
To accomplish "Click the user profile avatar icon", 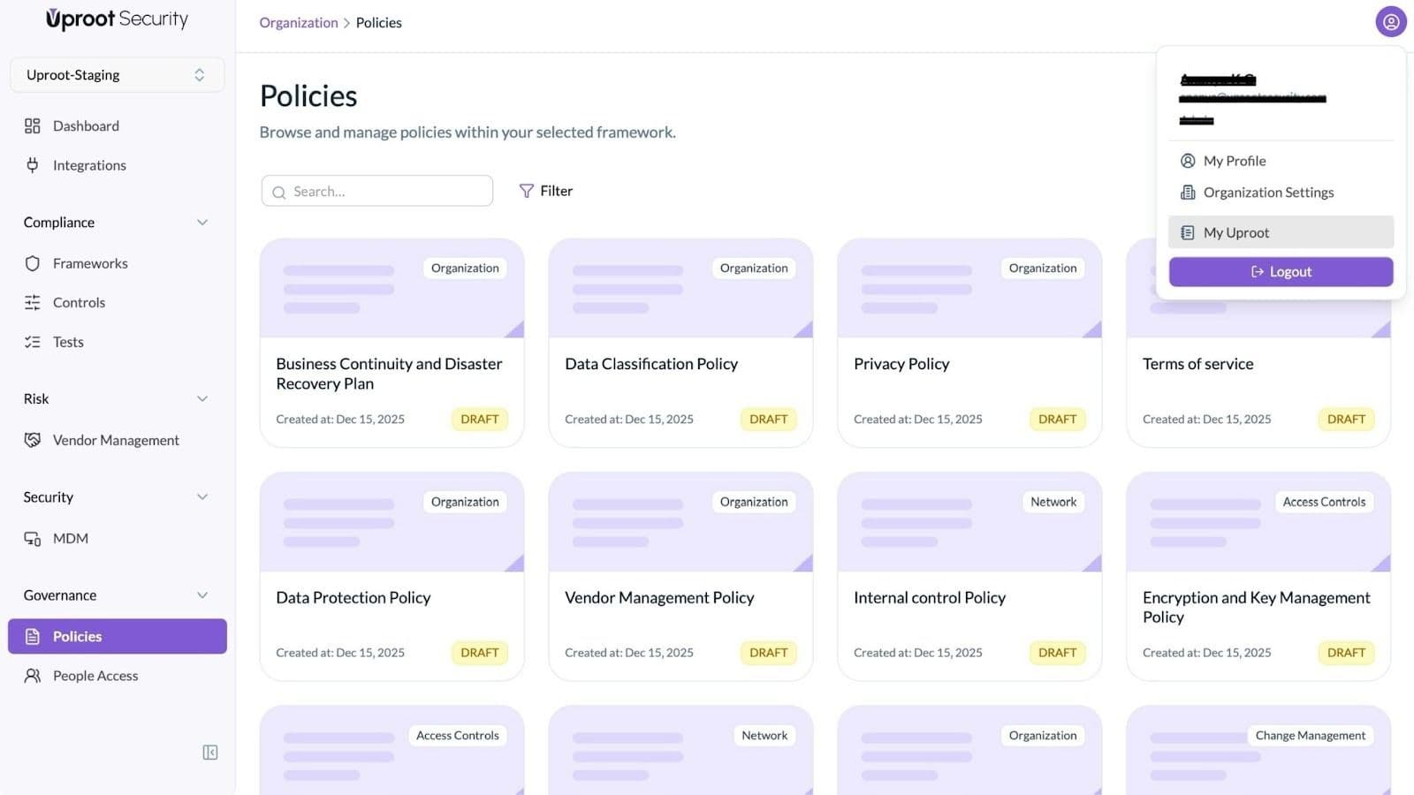I will pyautogui.click(x=1390, y=22).
